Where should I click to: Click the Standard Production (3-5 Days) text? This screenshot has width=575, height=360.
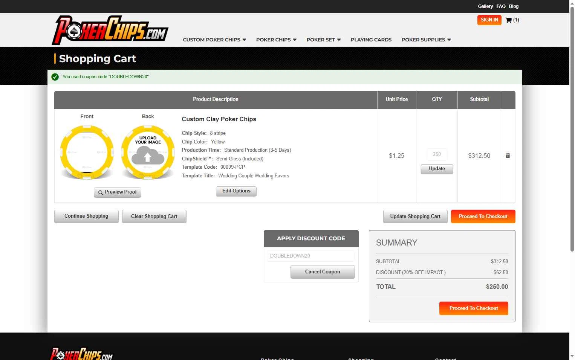258,150
